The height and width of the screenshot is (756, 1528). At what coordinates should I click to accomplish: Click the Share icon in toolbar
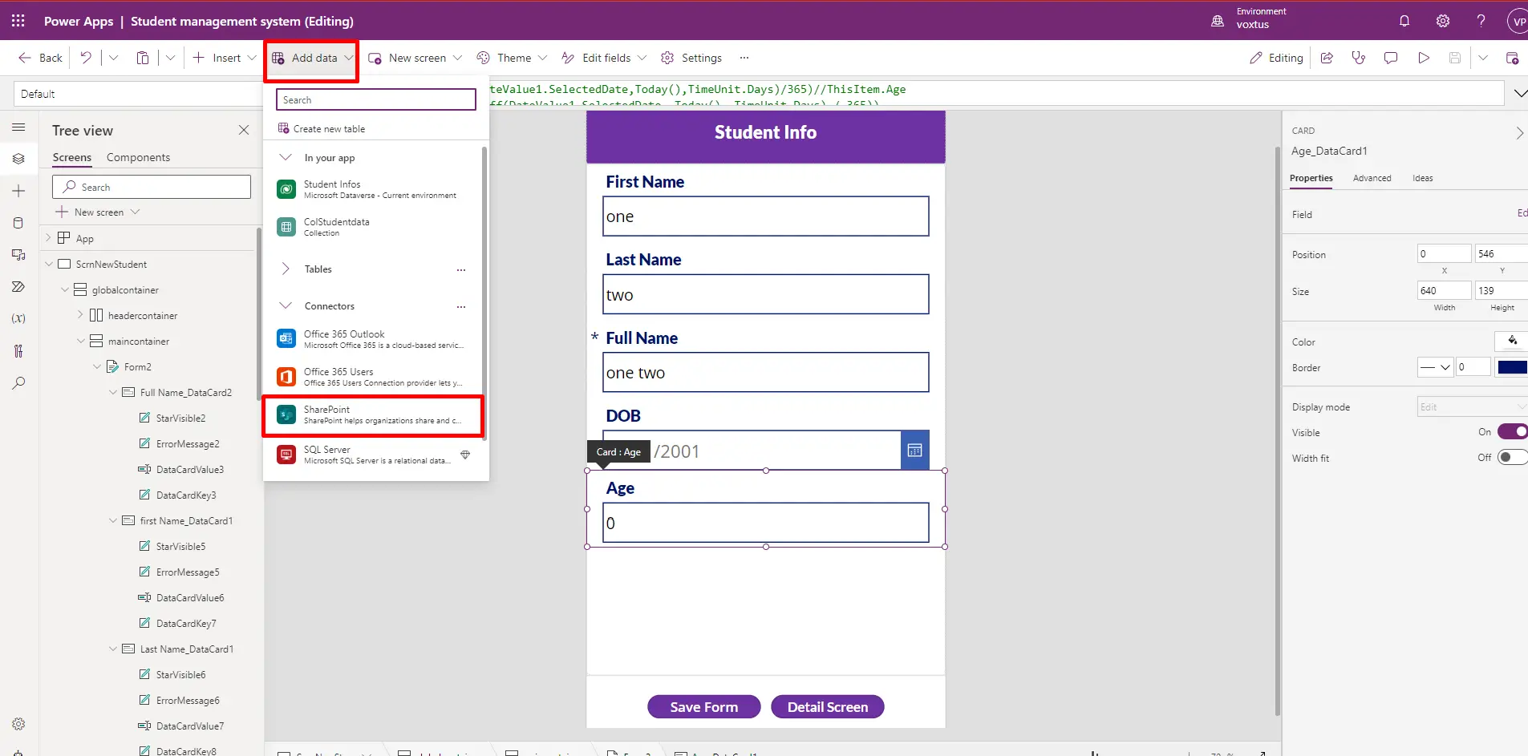coord(1327,58)
